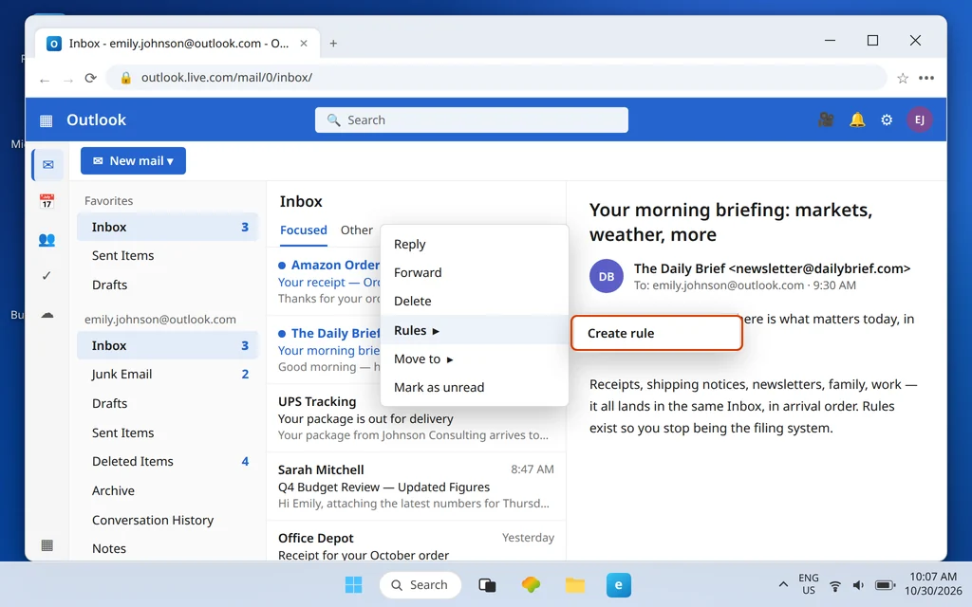Open People from the left rail

[47, 239]
